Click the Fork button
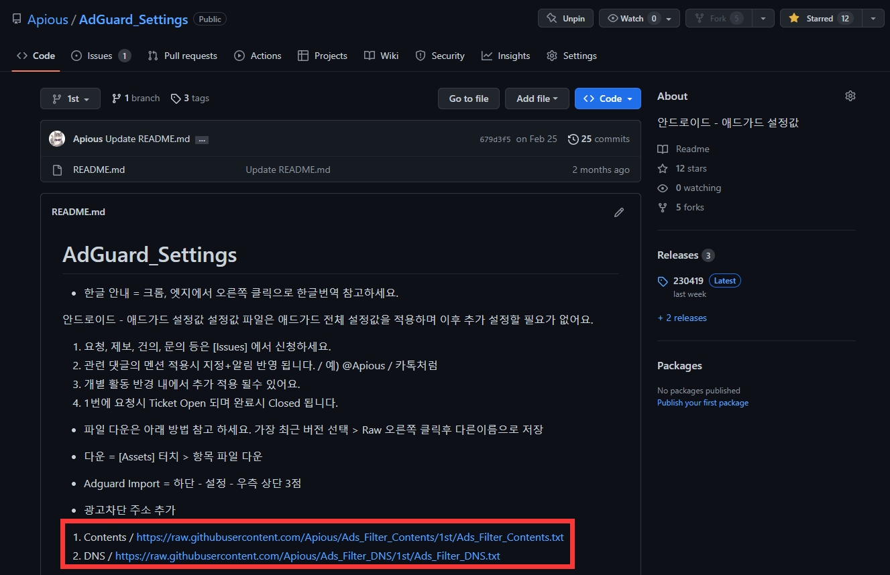Image resolution: width=890 pixels, height=575 pixels. [718, 18]
